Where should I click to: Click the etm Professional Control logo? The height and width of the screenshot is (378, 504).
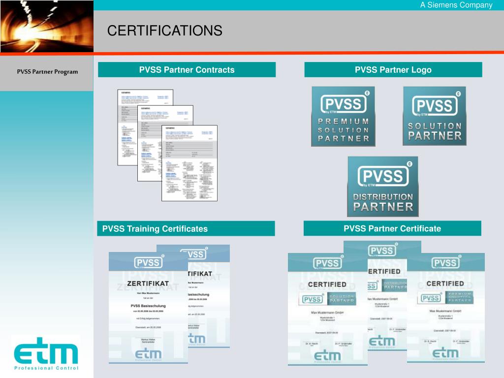coord(46,353)
